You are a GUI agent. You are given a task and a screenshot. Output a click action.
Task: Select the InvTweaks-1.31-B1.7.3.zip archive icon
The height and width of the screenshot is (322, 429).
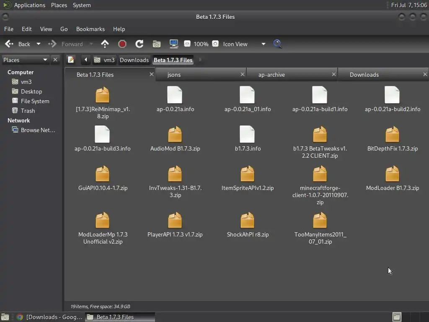click(x=175, y=174)
